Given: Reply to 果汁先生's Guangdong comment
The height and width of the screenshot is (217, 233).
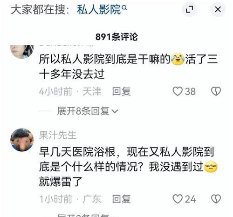Looking at the screenshot, I should pos(121,199).
